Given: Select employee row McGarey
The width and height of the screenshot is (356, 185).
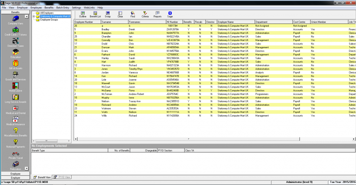Looking at the screenshot, I should click(x=215, y=90).
